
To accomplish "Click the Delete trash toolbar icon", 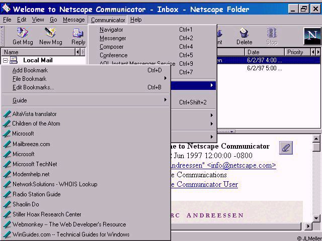I will 244,33.
